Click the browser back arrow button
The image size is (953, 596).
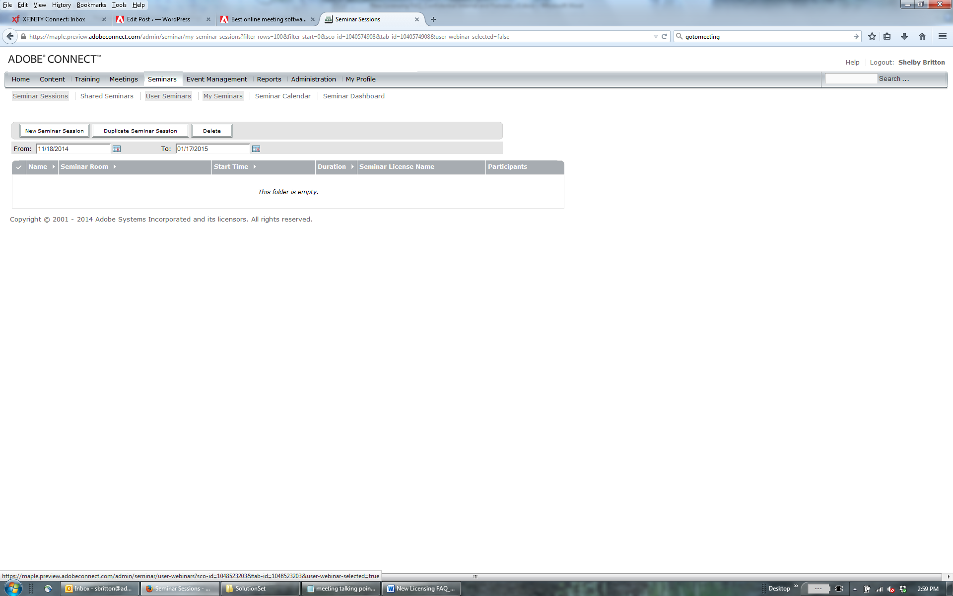pyautogui.click(x=10, y=36)
